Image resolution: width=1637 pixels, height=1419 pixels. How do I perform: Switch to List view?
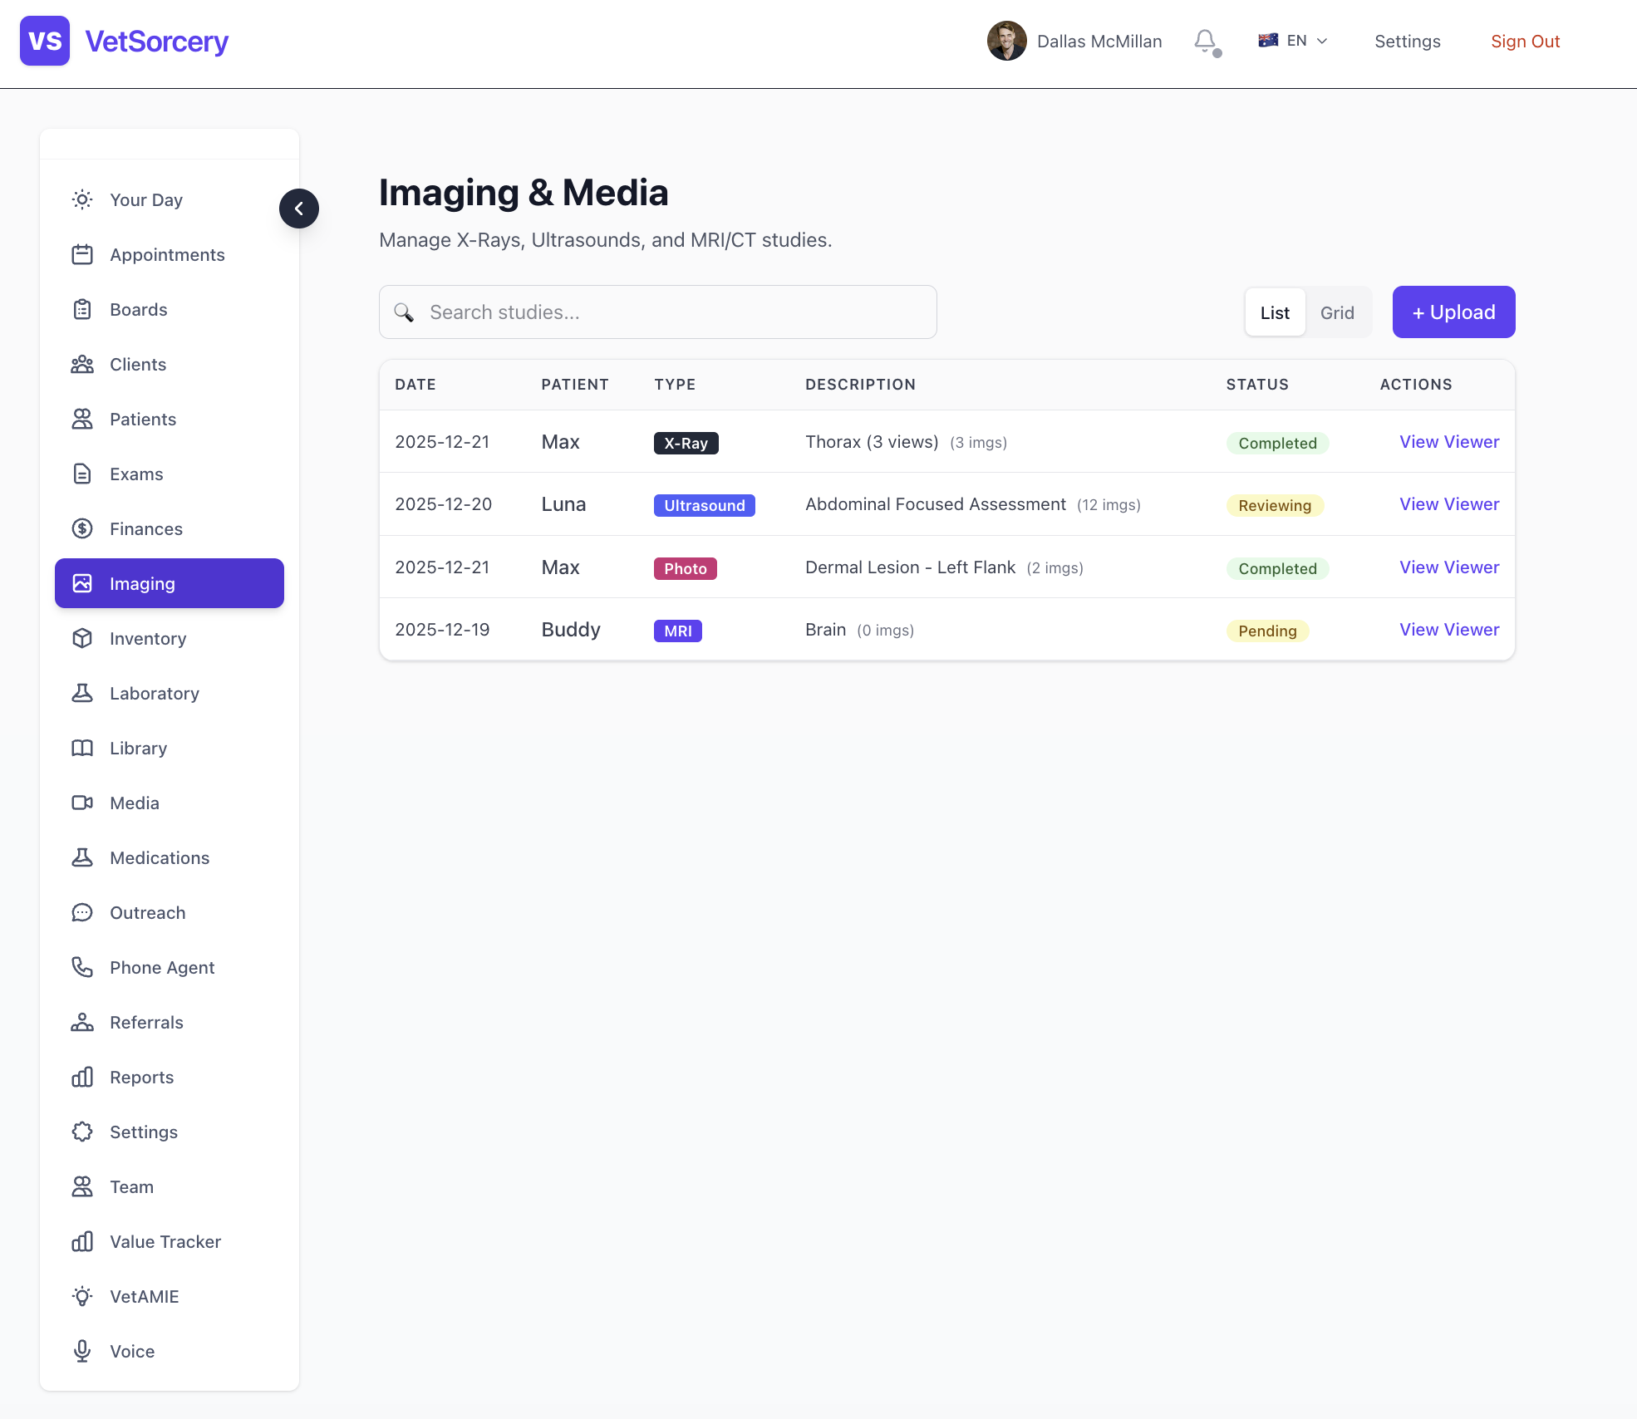(1275, 313)
